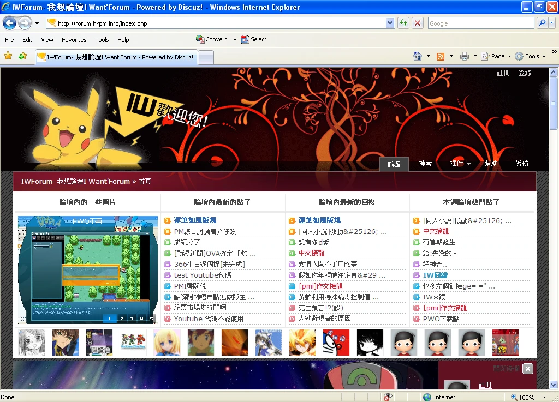The height and width of the screenshot is (402, 559).
Task: Expand the zoom level dropdown arrow
Action: pyautogui.click(x=544, y=398)
